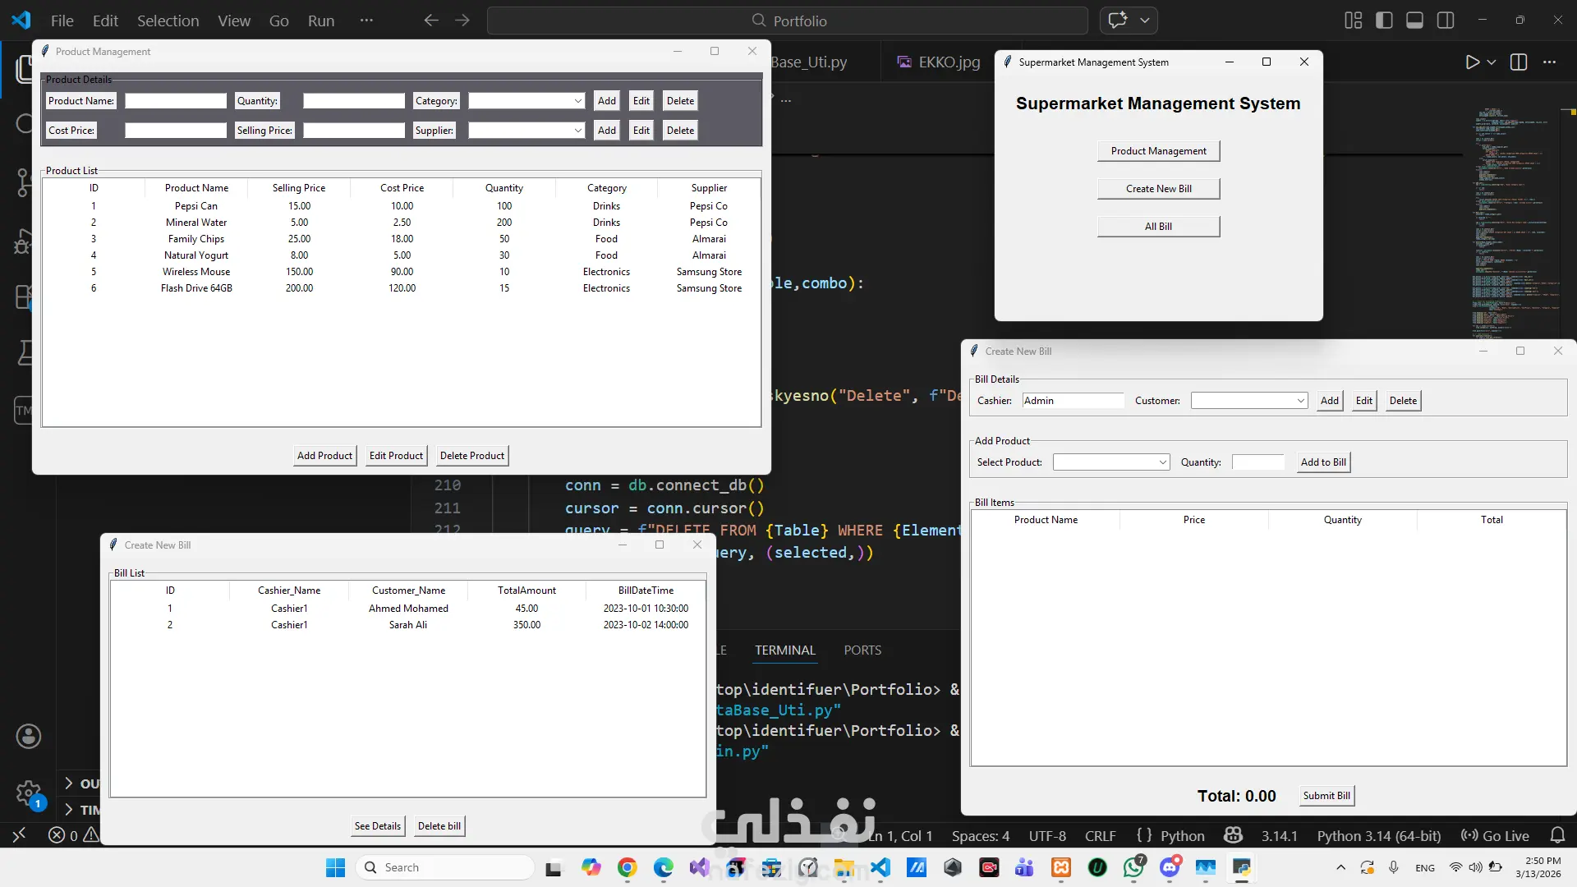Click the Add Product button
The width and height of the screenshot is (1577, 887).
[324, 456]
